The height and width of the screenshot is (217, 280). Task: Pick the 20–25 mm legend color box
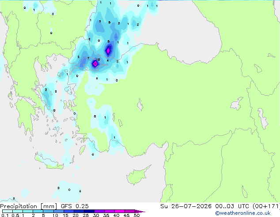pos(79,211)
